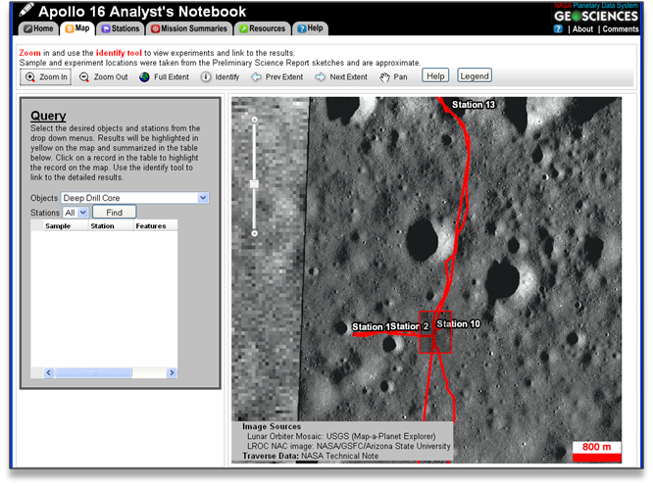
Task: Go to the Resources tab
Action: [x=262, y=28]
